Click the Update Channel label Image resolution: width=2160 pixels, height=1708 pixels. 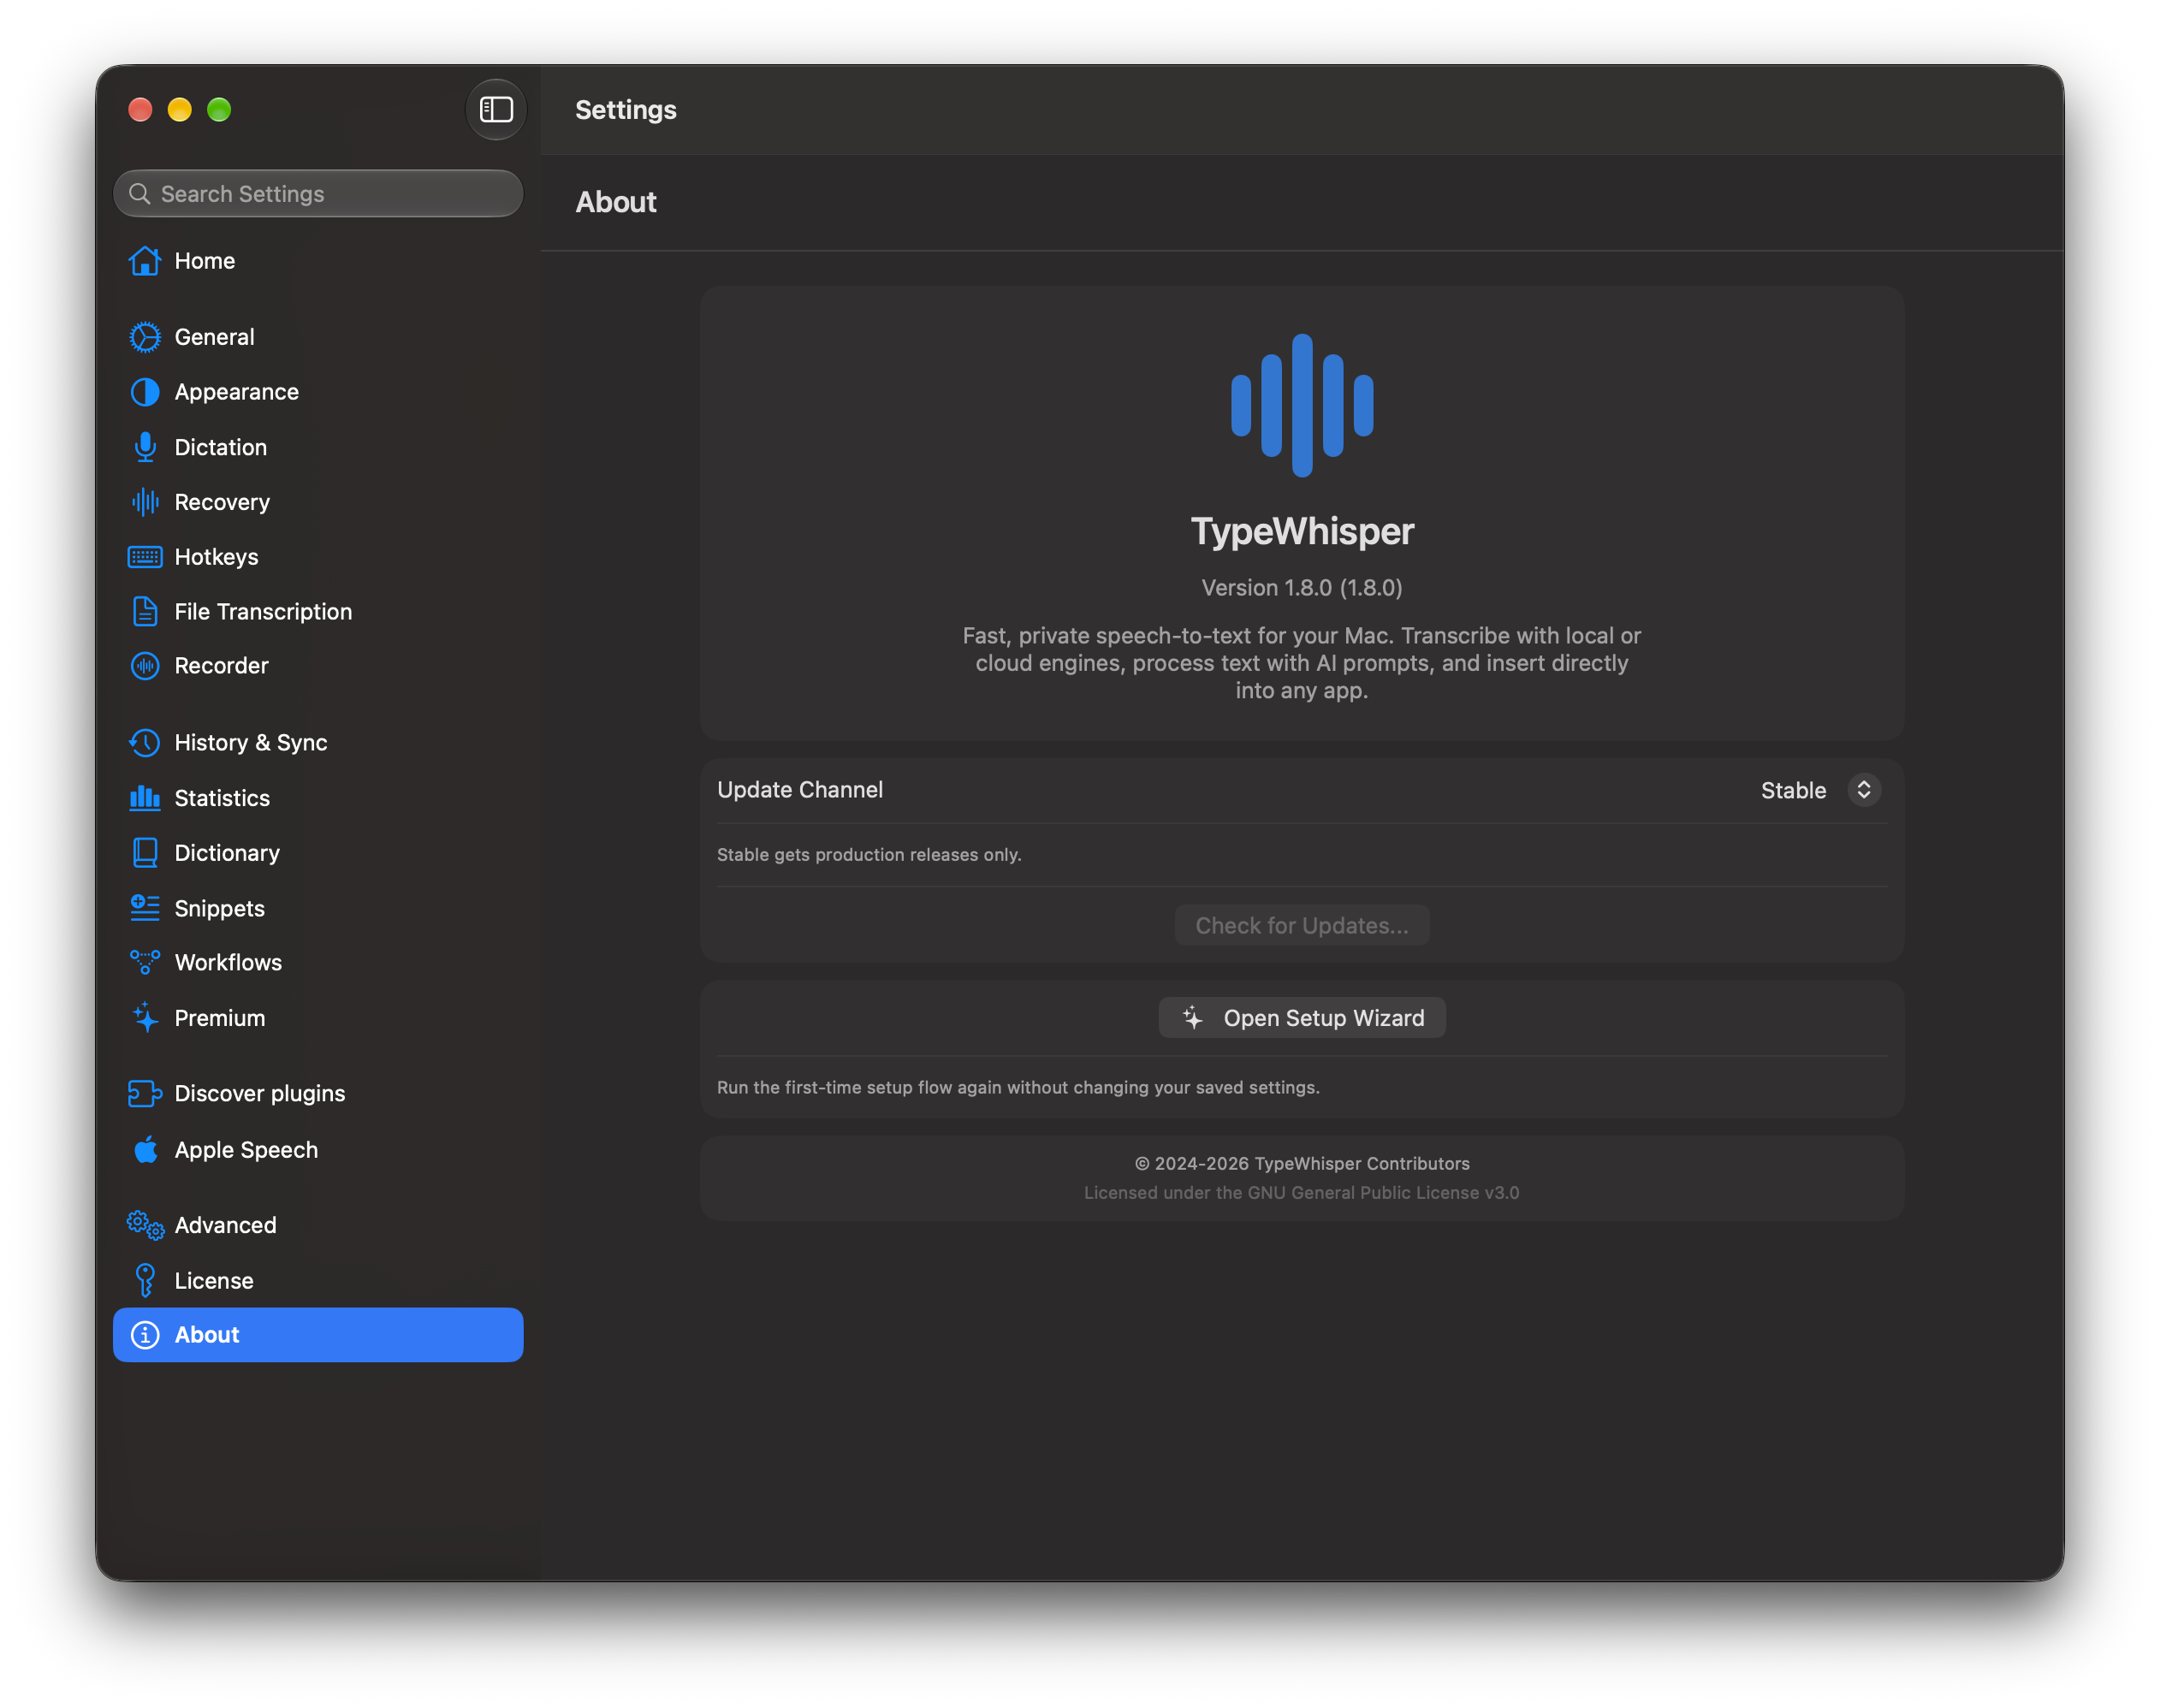pos(800,790)
